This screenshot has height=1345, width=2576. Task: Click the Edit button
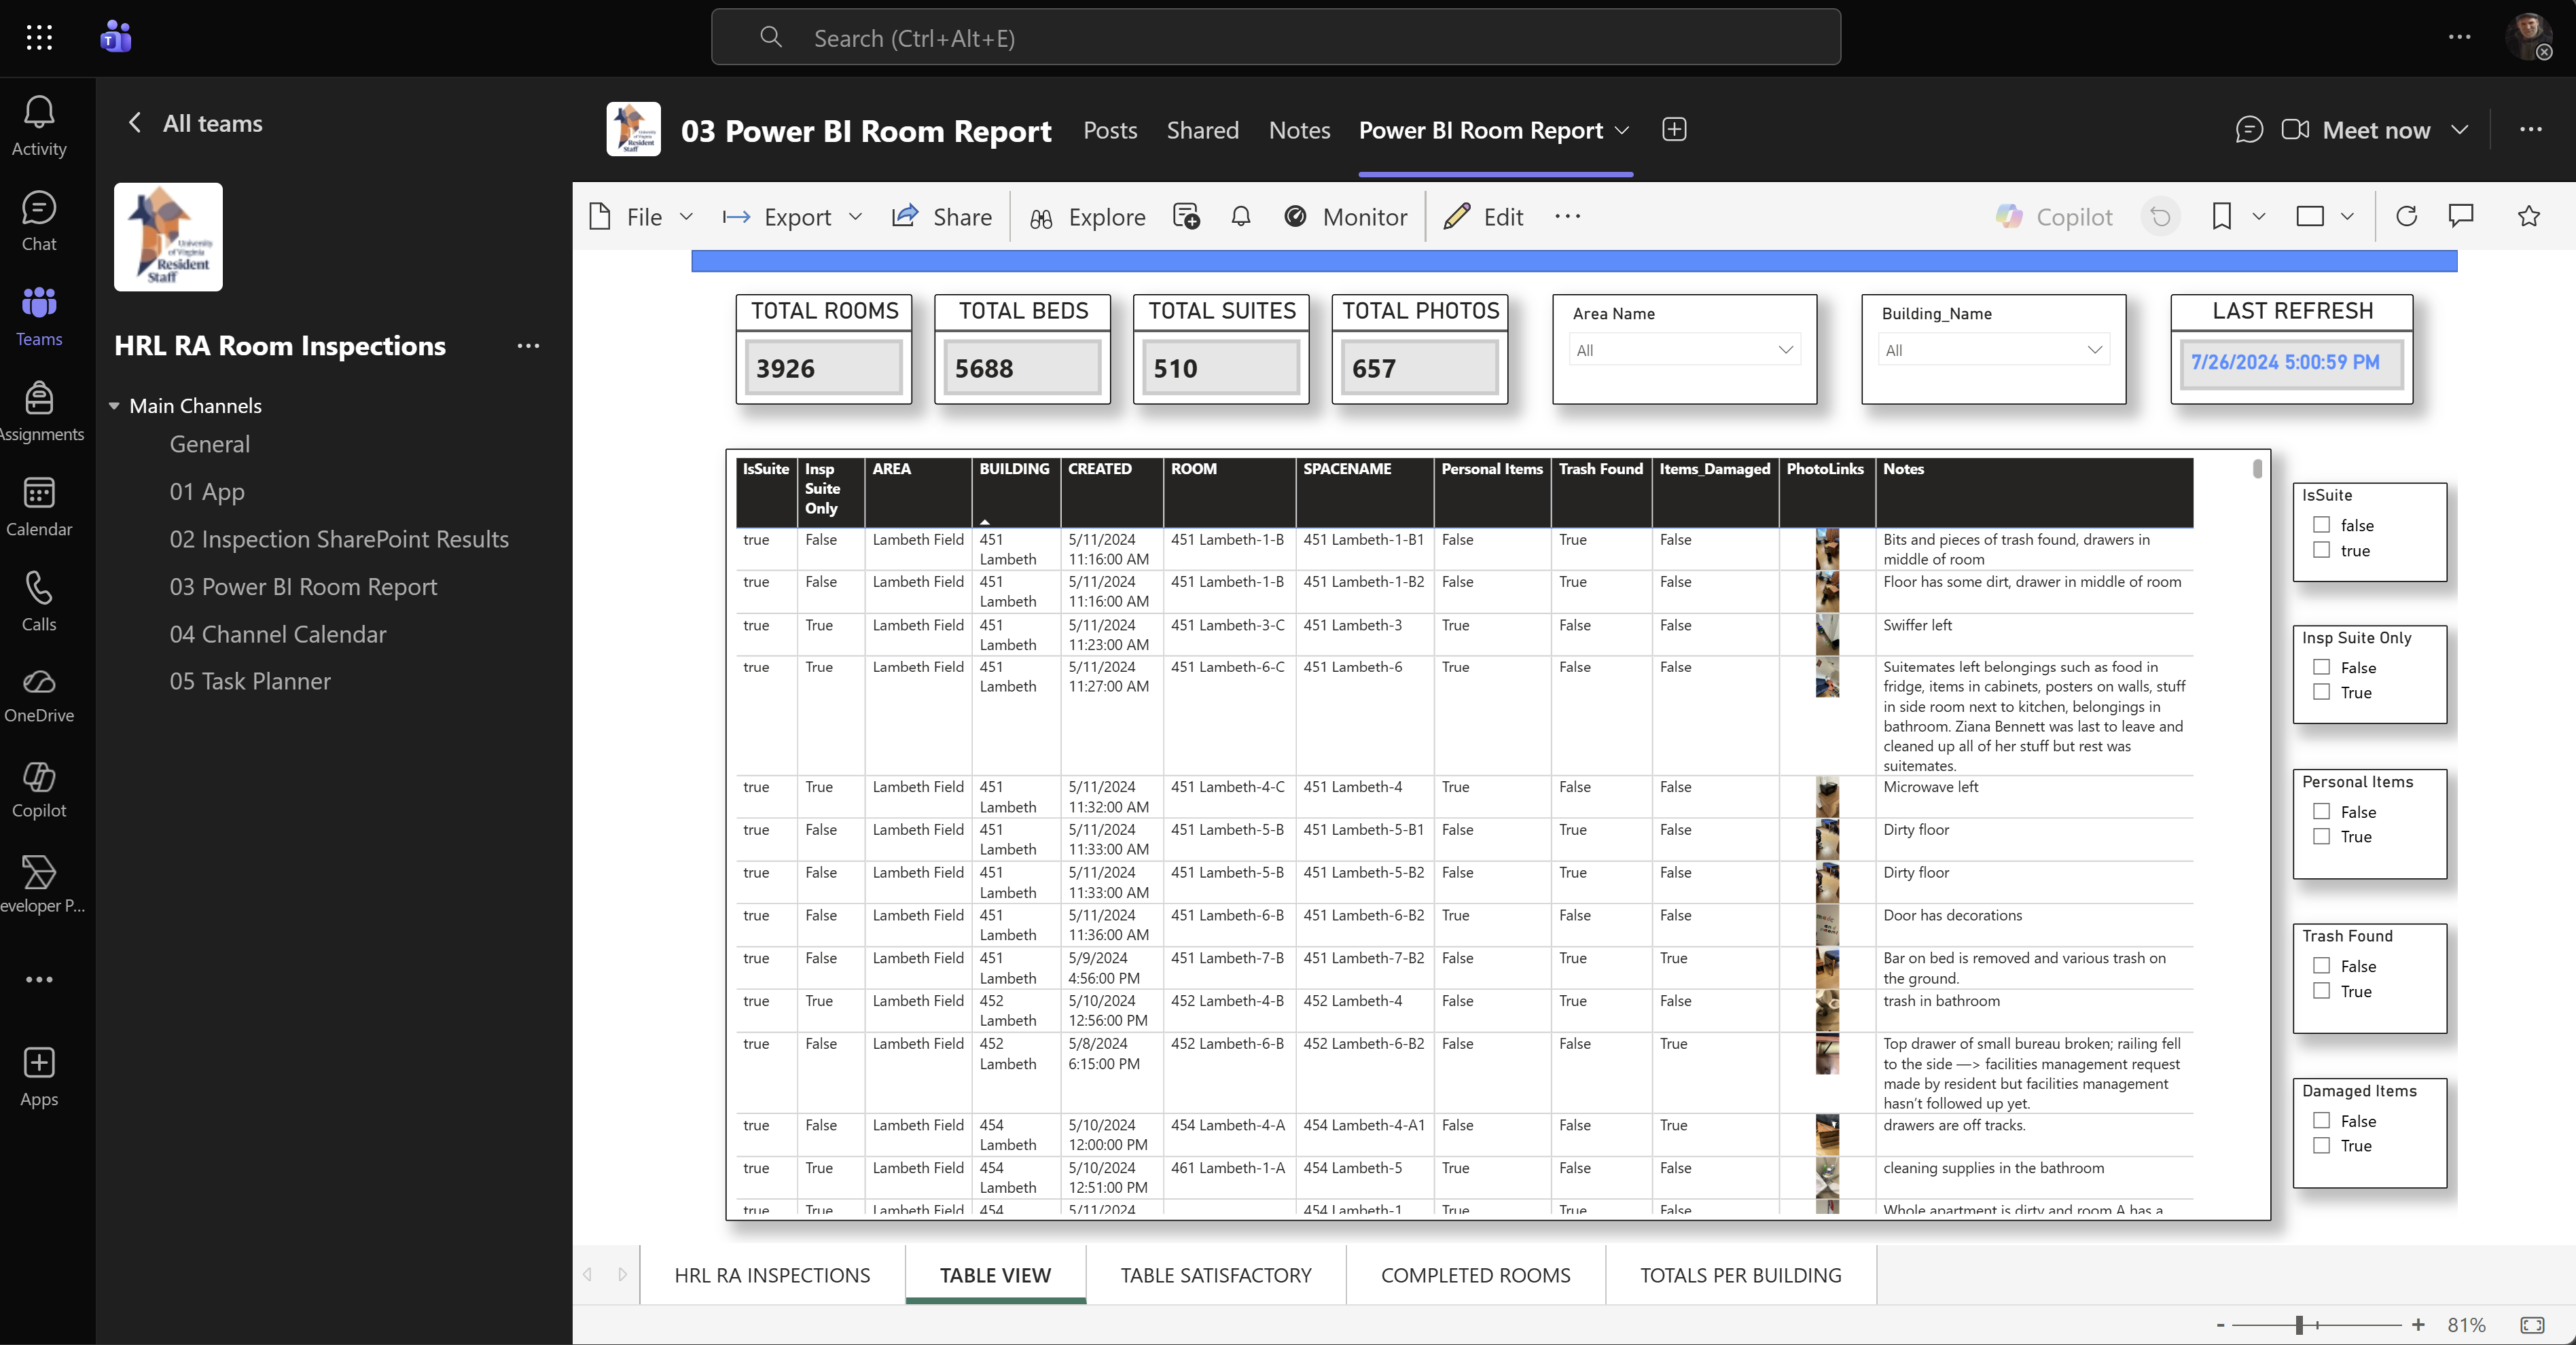tap(1484, 216)
